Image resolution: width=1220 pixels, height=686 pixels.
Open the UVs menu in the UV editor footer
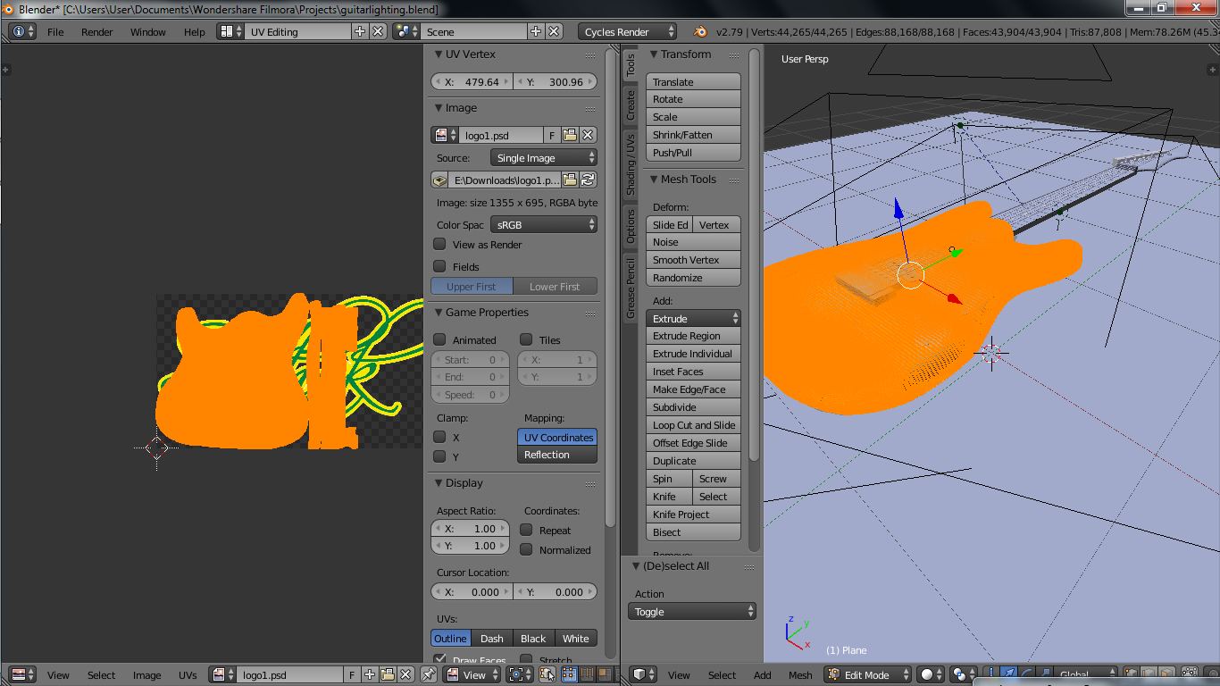pyautogui.click(x=188, y=675)
